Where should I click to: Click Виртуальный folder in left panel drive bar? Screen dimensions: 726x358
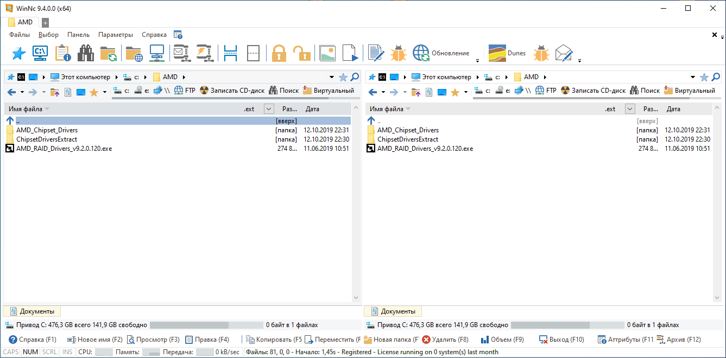click(330, 91)
